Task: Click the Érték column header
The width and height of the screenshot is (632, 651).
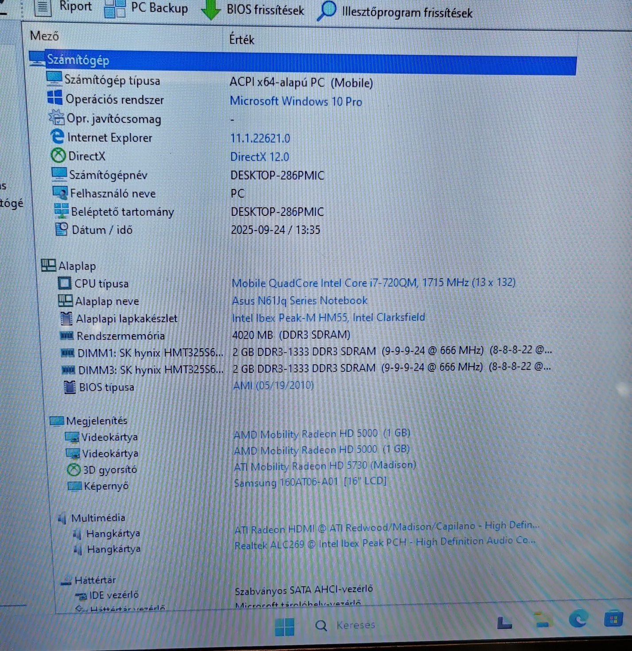Action: (x=241, y=39)
